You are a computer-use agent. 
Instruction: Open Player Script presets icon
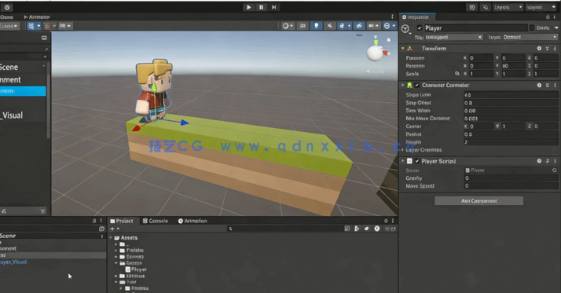(548, 161)
